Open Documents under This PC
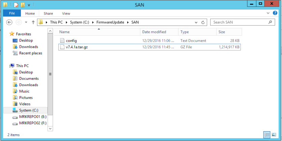 (x=29, y=78)
